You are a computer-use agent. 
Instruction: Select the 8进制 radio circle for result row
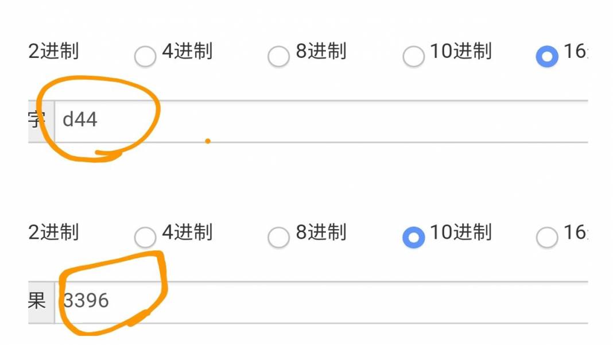pyautogui.click(x=279, y=237)
